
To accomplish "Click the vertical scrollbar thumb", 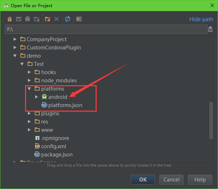I will pyautogui.click(x=211, y=120).
